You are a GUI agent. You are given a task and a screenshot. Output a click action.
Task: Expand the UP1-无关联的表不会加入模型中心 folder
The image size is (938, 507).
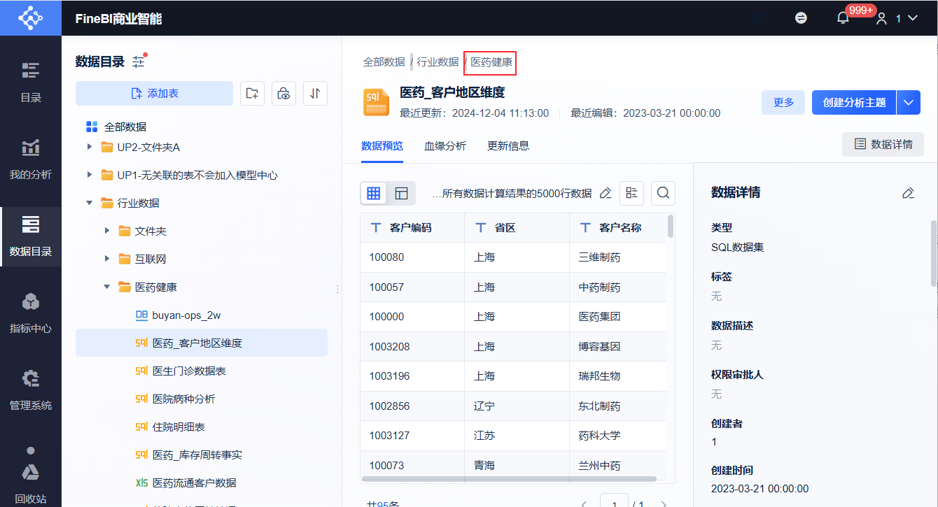click(x=89, y=175)
